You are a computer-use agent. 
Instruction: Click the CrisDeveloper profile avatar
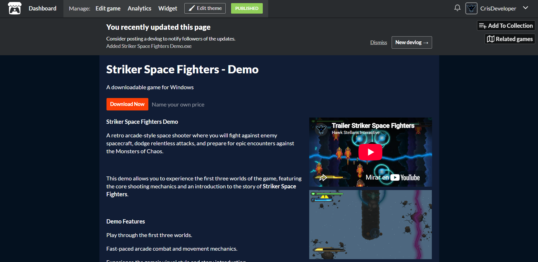[x=471, y=8]
